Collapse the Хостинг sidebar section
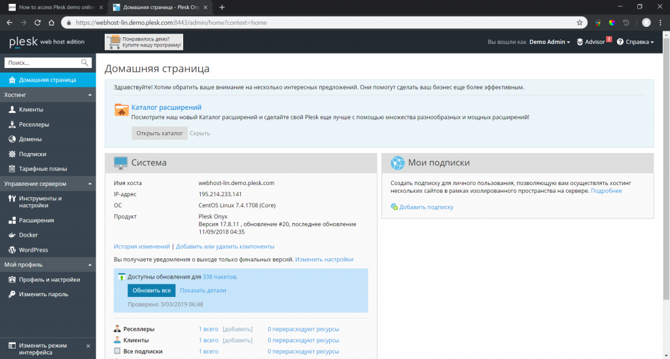This screenshot has width=670, height=359. tap(90, 95)
